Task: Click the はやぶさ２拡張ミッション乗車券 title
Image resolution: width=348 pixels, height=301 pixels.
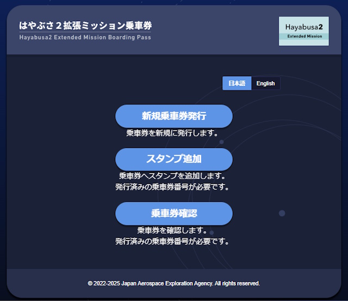Action: (x=85, y=26)
